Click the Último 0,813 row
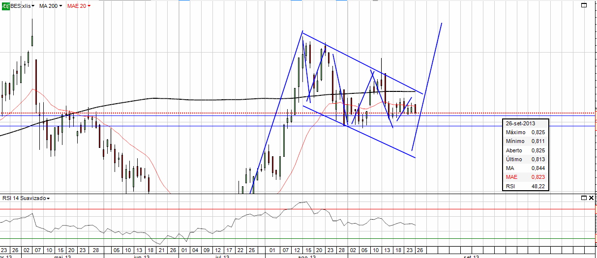This screenshot has height=258, width=597. point(525,159)
